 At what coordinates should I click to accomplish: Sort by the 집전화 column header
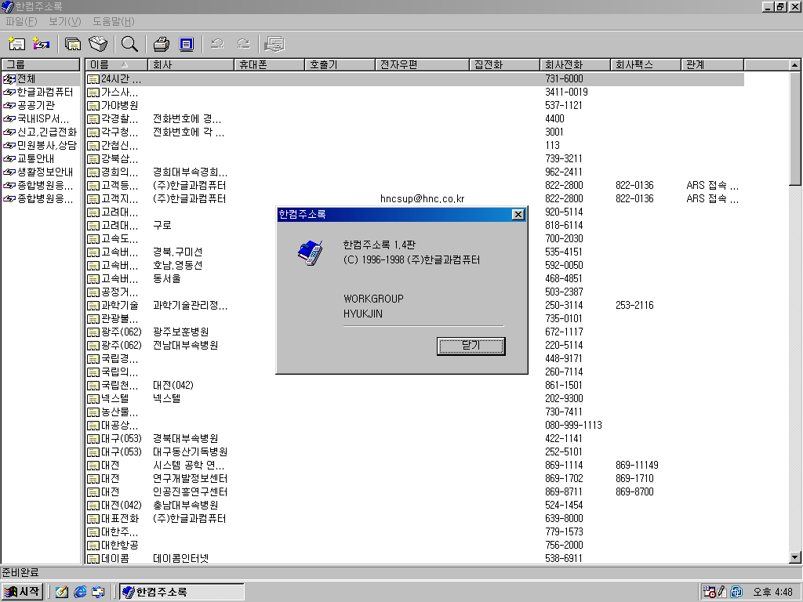[x=504, y=64]
